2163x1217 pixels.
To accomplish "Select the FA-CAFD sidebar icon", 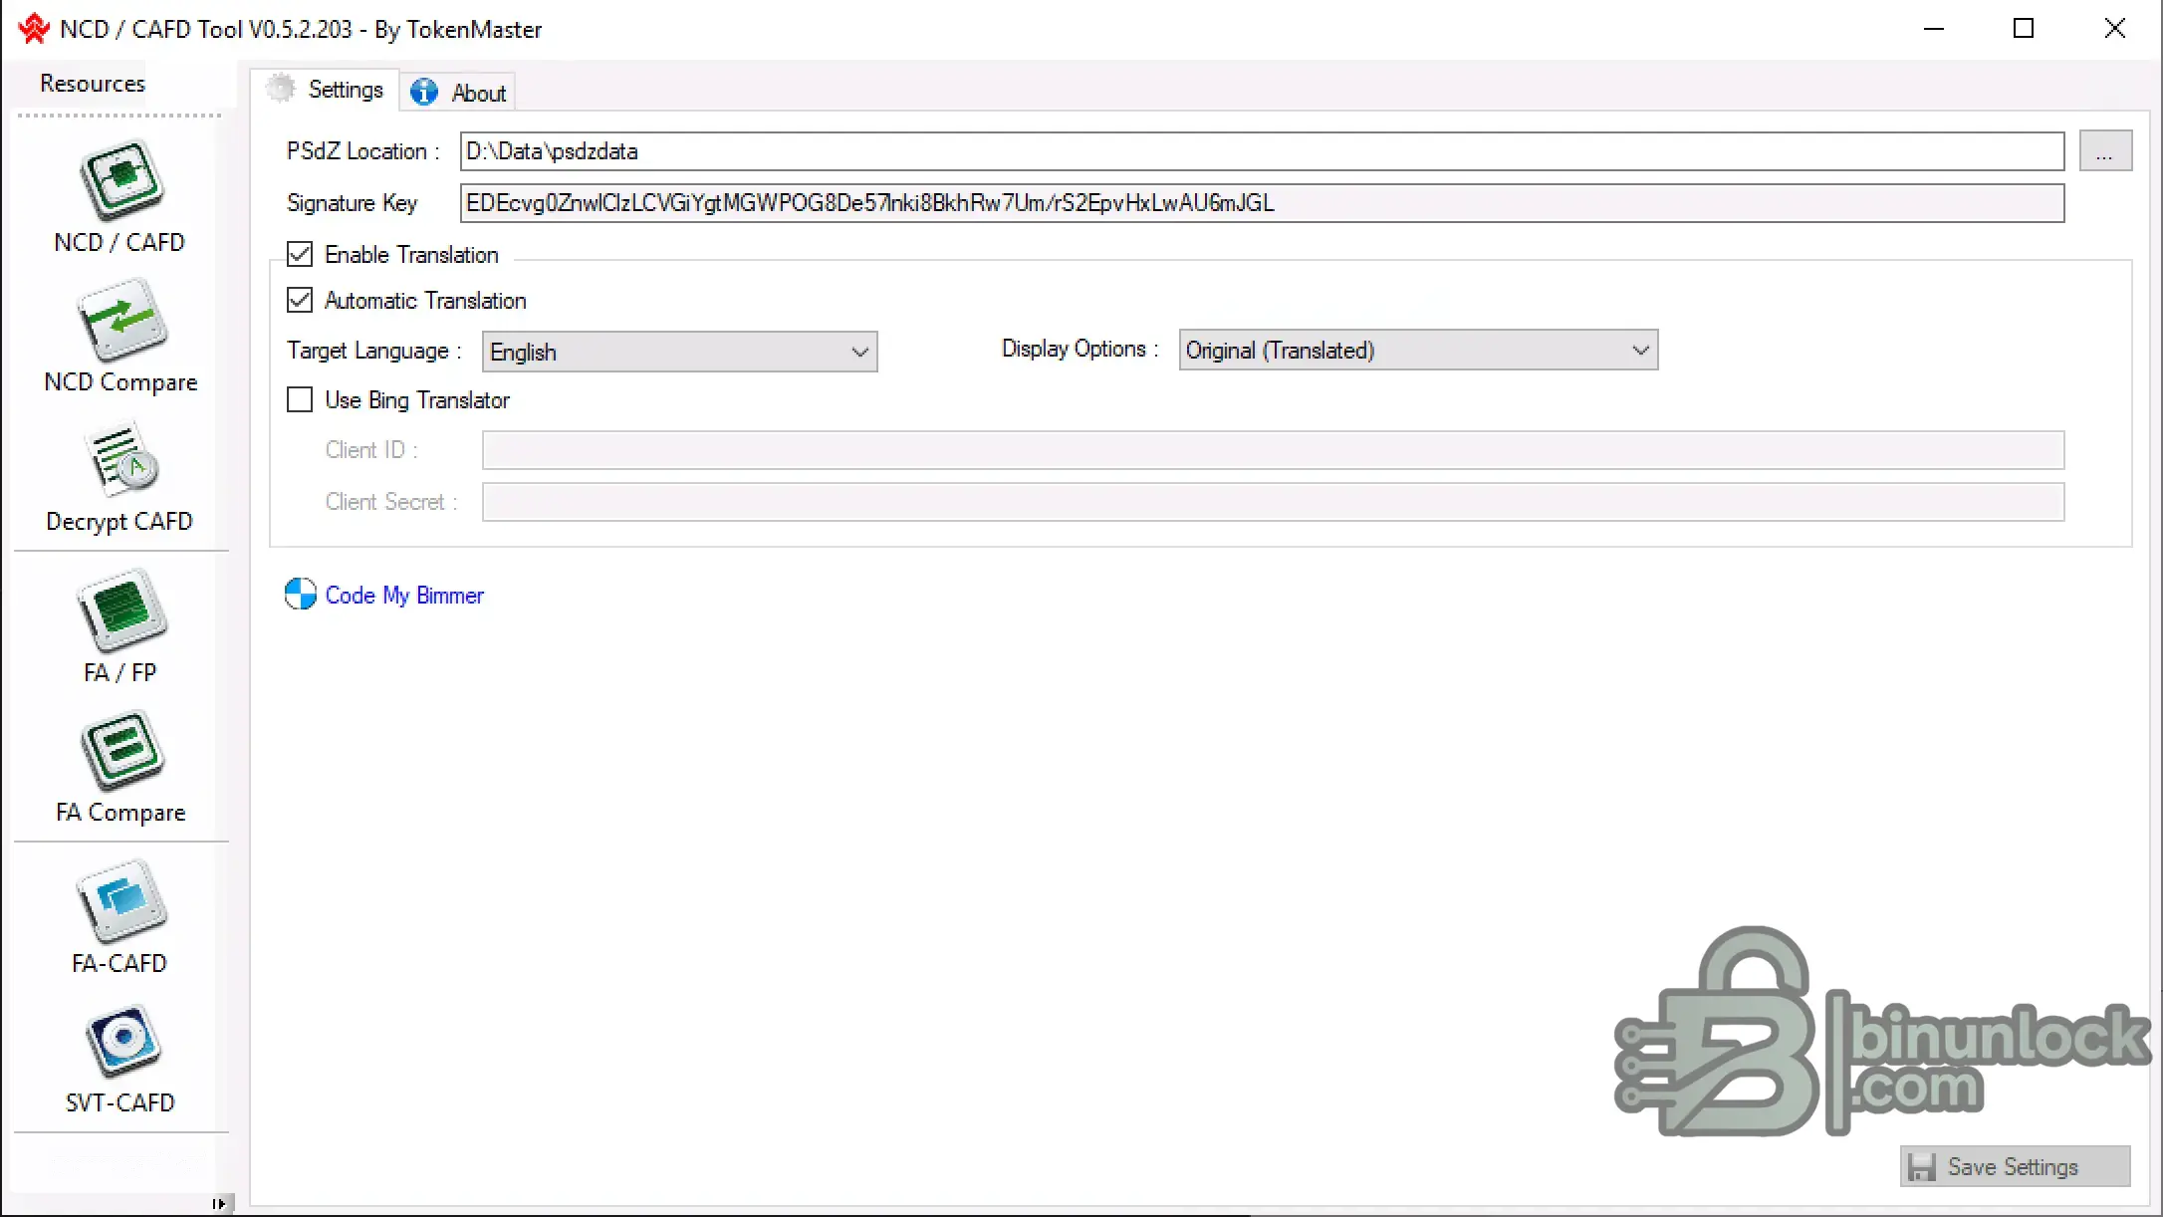I will coord(120,901).
